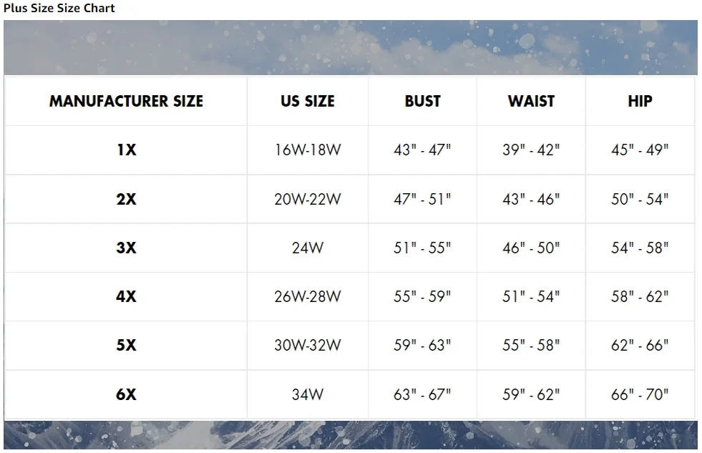The width and height of the screenshot is (702, 453).
Task: Click the 2X manufacturer size cell
Action: click(126, 200)
